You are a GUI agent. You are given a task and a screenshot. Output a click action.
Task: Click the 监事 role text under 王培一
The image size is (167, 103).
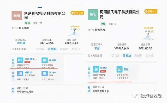pos(51,75)
